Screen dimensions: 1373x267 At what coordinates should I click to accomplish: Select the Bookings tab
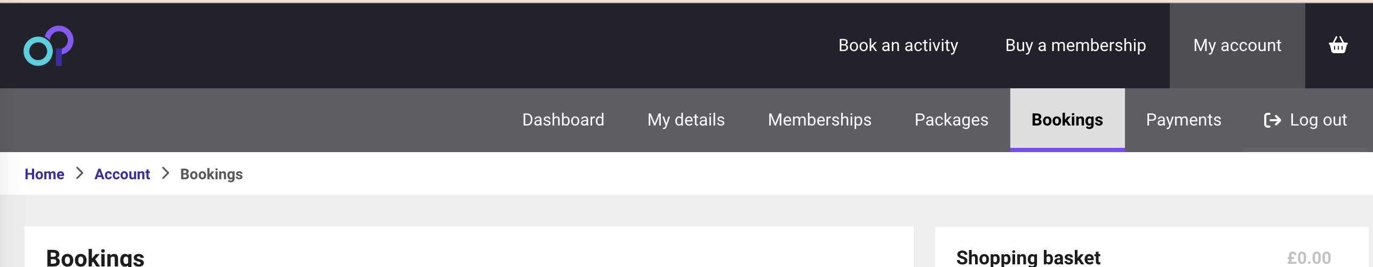coord(1067,120)
